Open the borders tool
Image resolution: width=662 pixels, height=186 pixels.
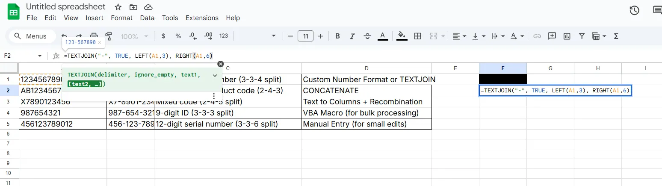coord(418,36)
